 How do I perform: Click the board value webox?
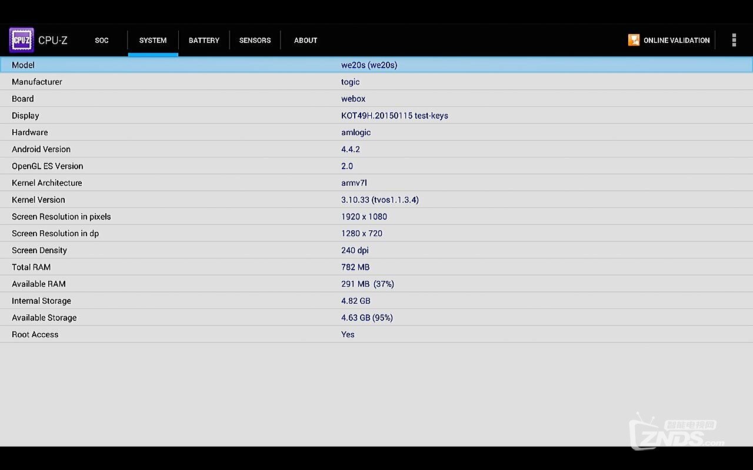[x=353, y=99]
